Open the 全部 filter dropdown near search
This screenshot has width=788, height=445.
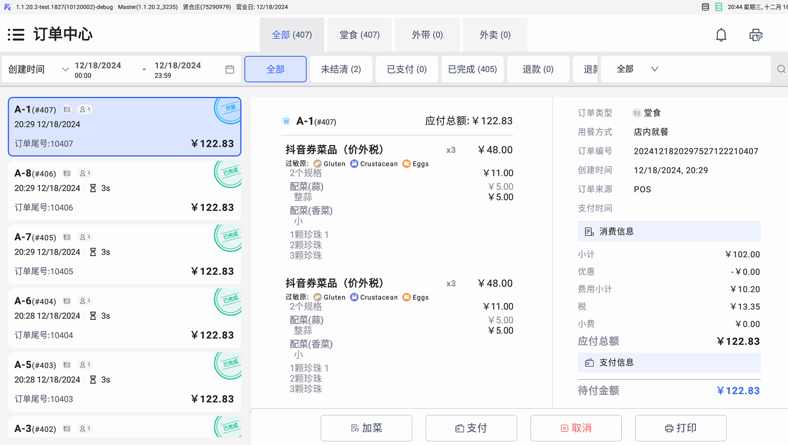[x=637, y=69]
